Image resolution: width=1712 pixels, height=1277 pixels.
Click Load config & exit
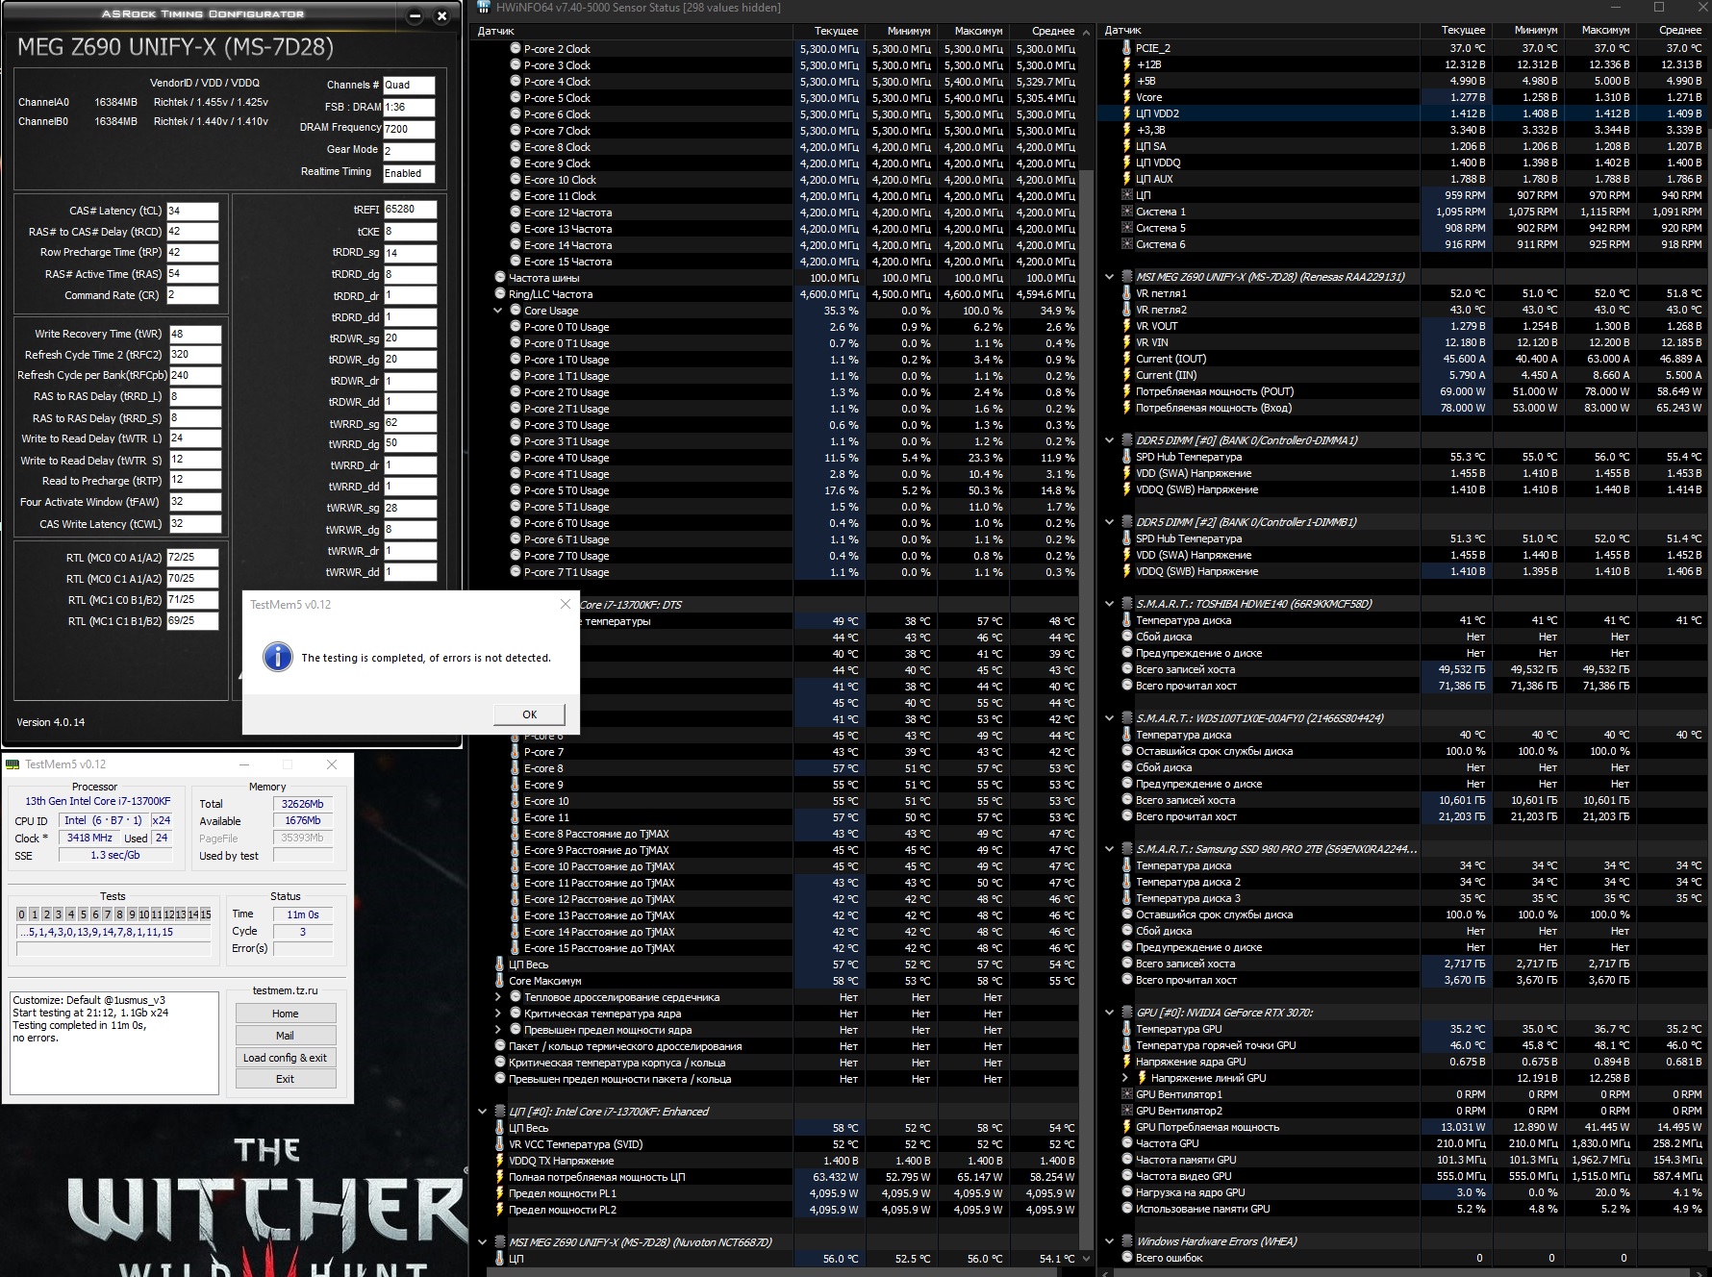click(286, 1058)
